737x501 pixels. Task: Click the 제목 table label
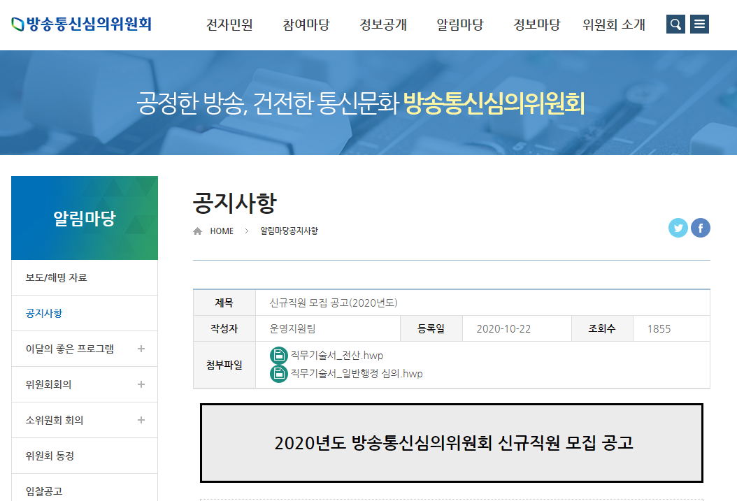coord(224,303)
